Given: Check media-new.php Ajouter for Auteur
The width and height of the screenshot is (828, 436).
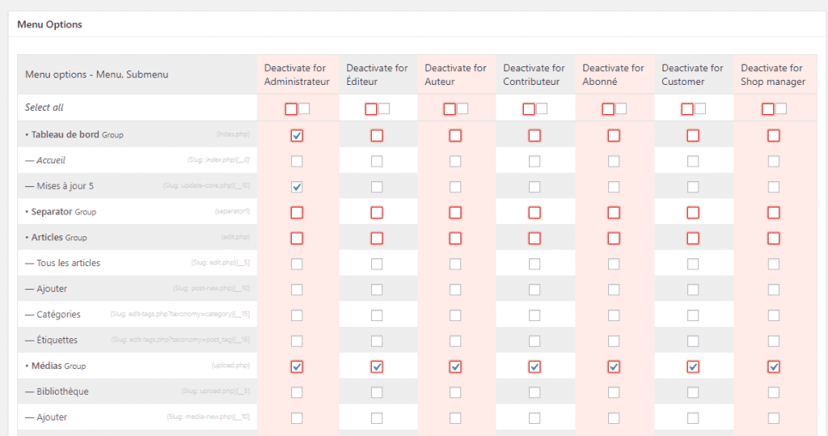Looking at the screenshot, I should coord(455,418).
